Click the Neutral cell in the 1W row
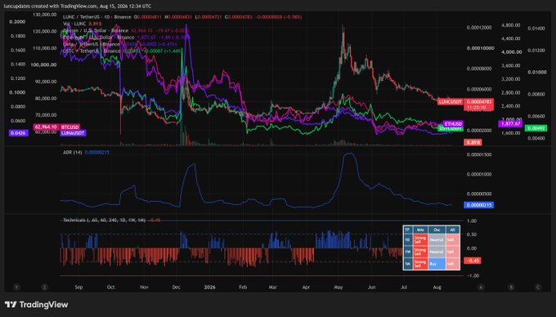Screen dimensions: 556x317 click(437, 252)
